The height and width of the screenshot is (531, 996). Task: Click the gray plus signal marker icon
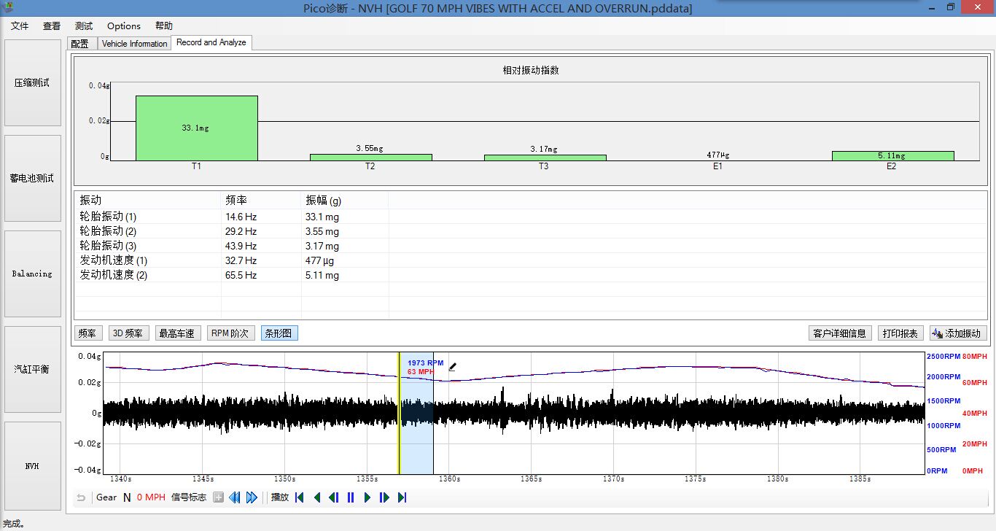tap(218, 497)
